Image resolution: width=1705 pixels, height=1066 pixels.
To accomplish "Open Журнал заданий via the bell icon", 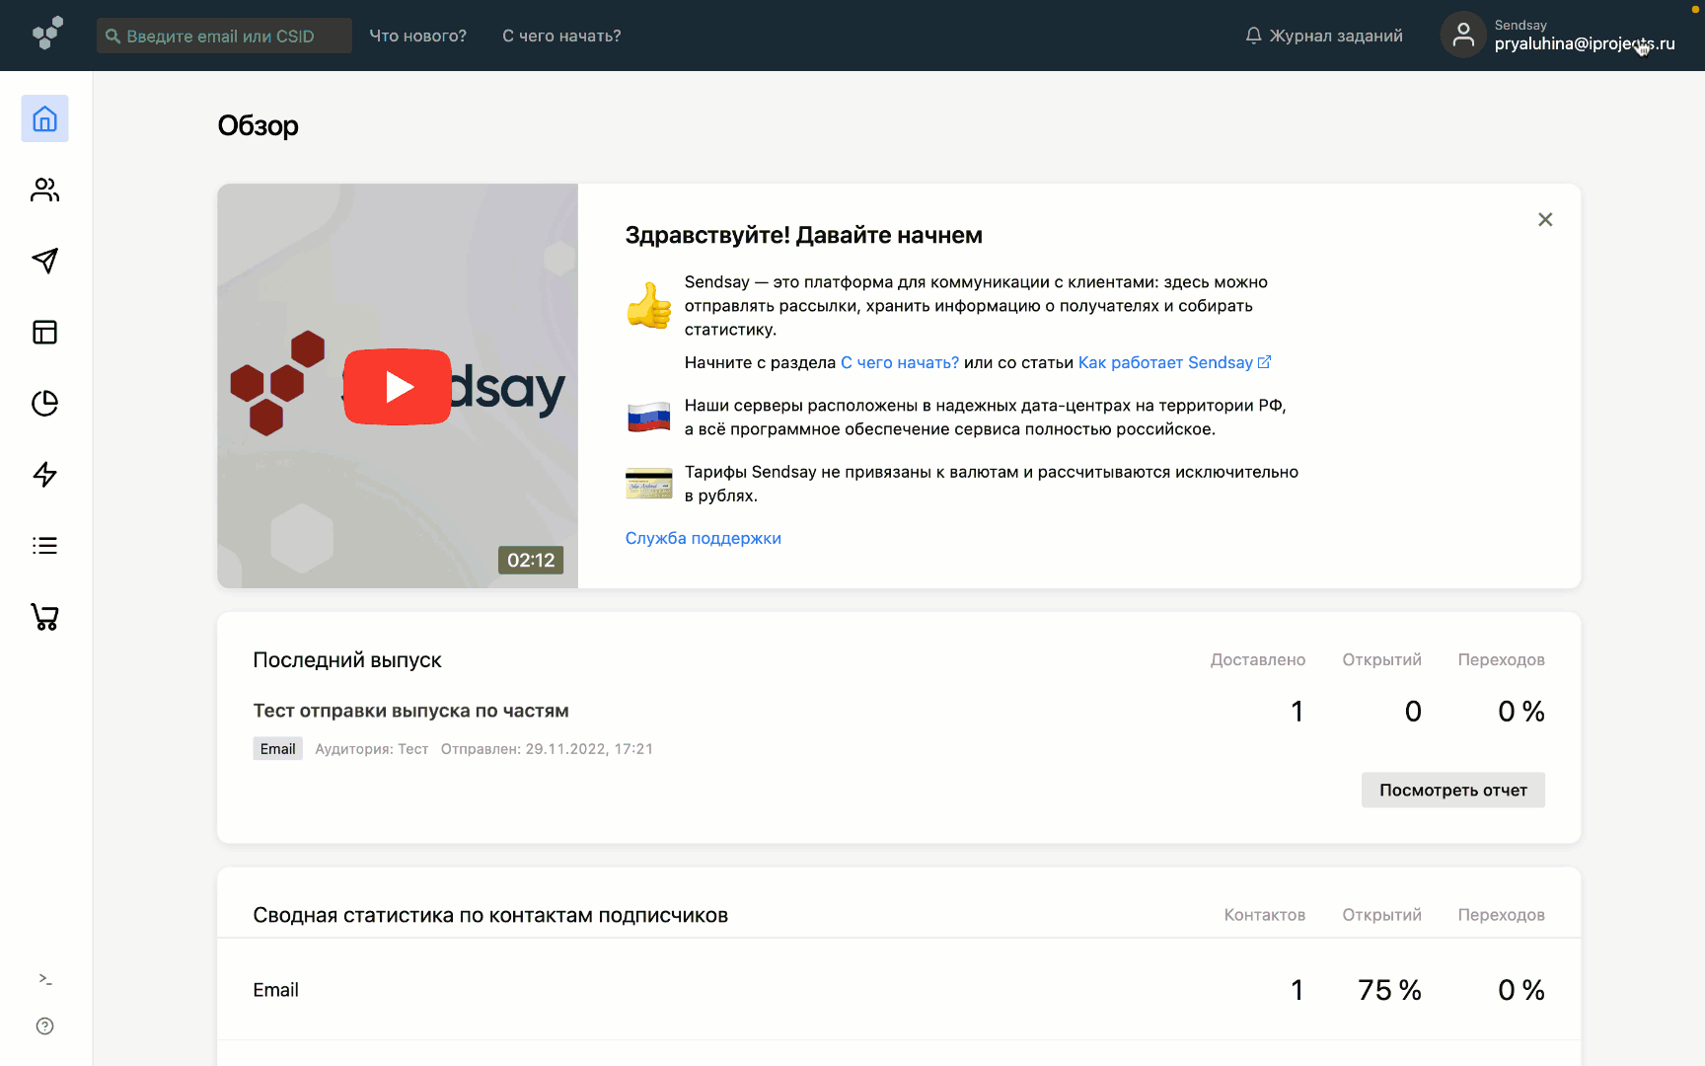I will pyautogui.click(x=1252, y=35).
